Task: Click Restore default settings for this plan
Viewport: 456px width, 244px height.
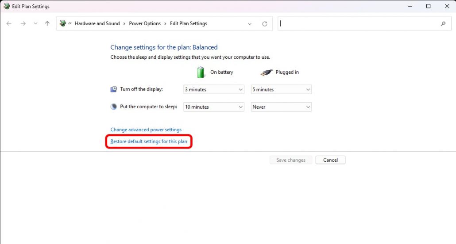Action: point(149,141)
